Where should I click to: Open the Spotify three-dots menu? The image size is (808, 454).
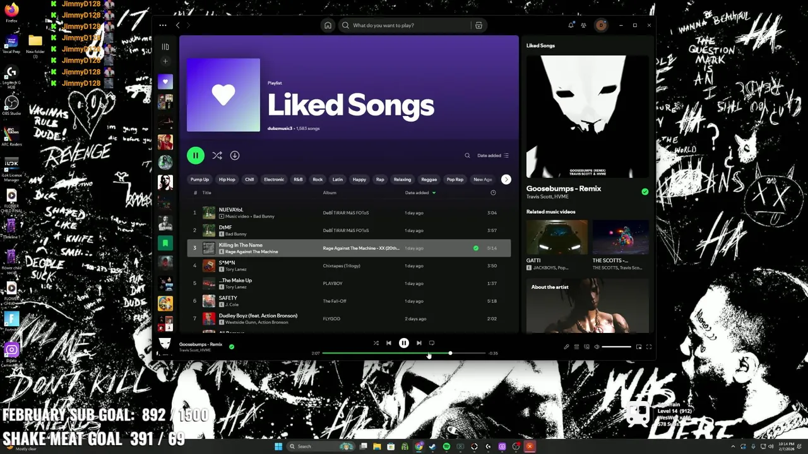[163, 25]
